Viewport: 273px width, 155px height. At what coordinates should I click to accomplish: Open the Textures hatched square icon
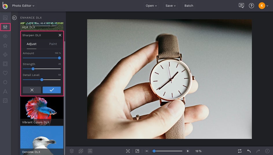click(x=5, y=101)
